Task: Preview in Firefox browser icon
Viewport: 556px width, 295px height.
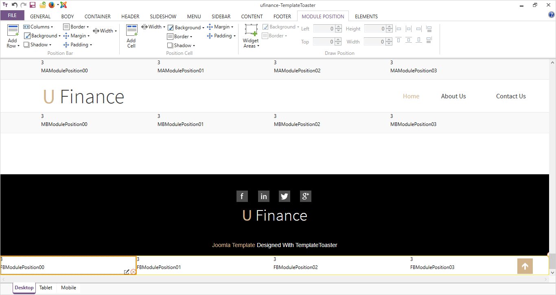Action: 52,5
